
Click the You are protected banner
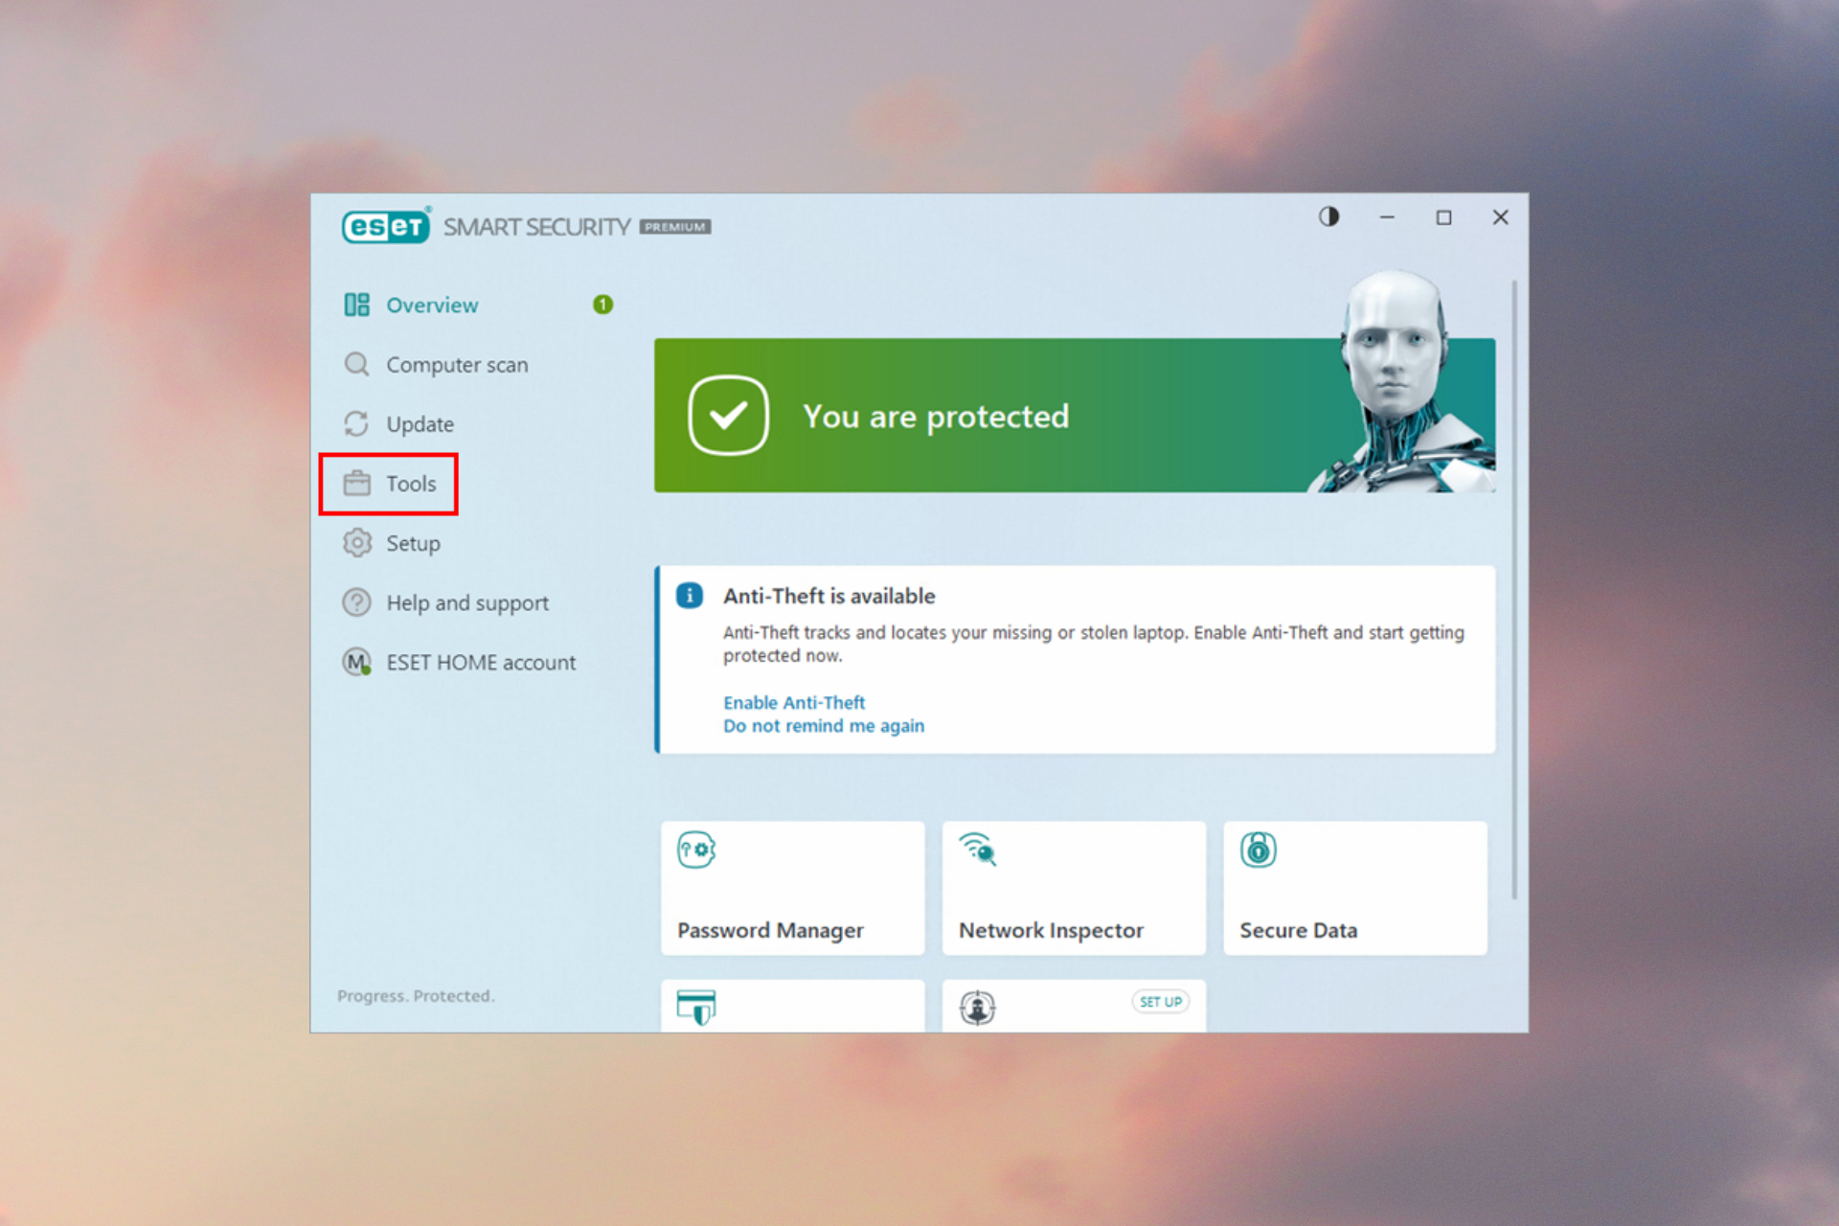click(x=1075, y=415)
